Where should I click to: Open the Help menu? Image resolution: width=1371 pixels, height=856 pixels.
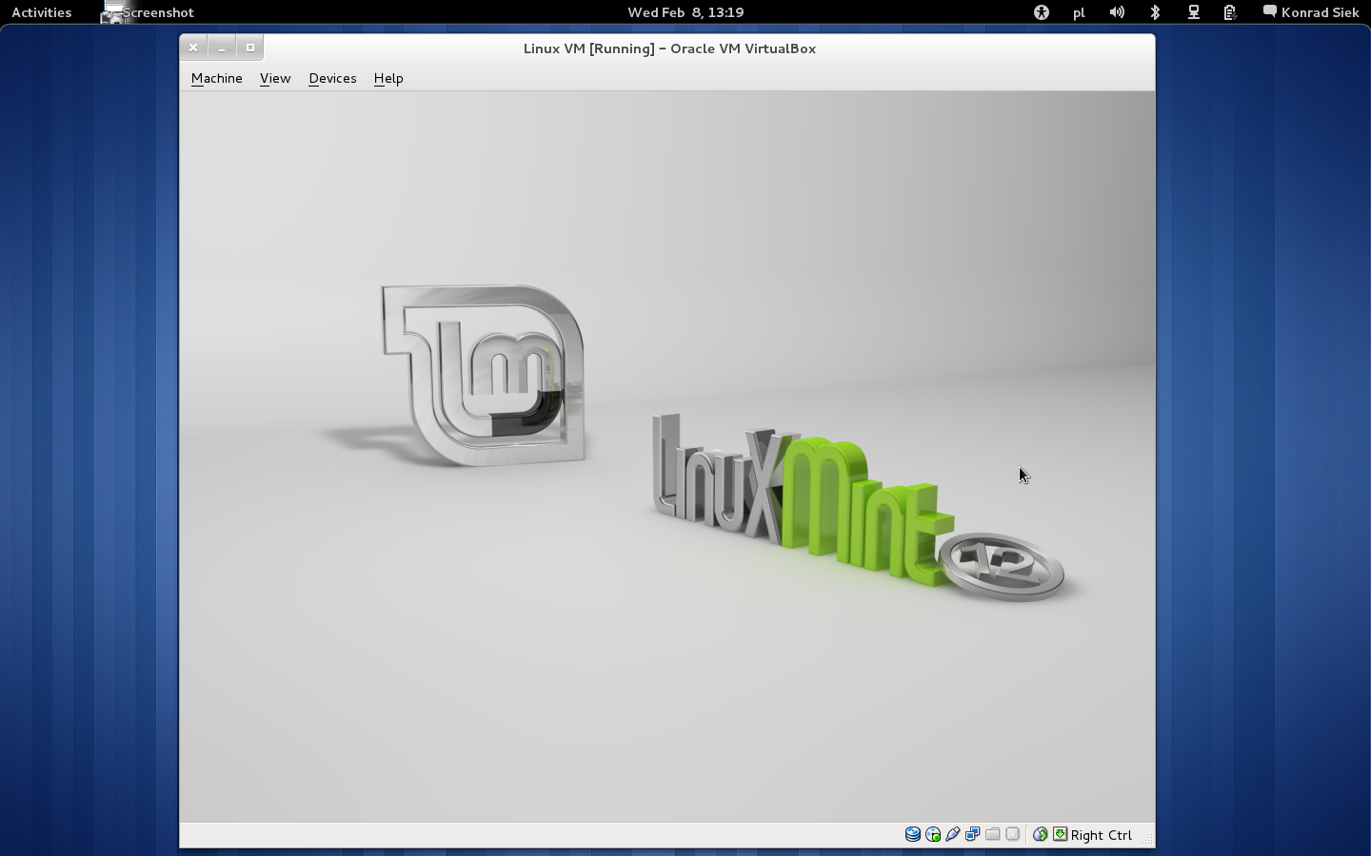[x=388, y=78]
